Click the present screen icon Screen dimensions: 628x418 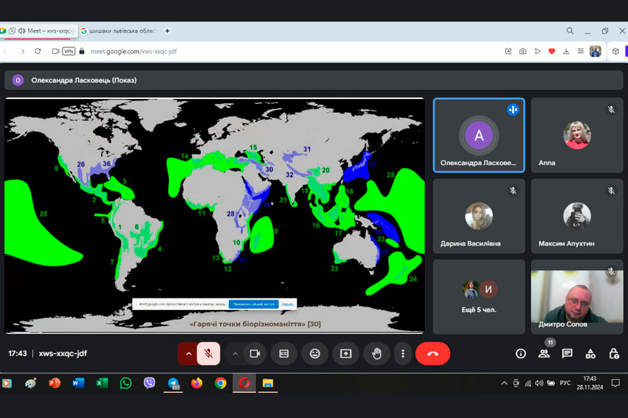(345, 353)
